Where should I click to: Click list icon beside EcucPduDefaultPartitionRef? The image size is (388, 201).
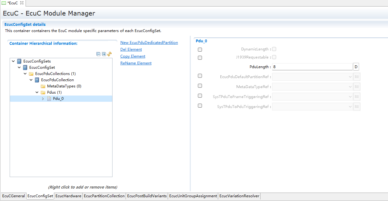tap(357, 77)
